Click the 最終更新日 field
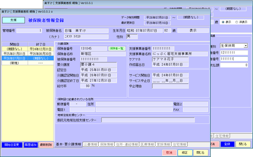 (x=157, y=23)
